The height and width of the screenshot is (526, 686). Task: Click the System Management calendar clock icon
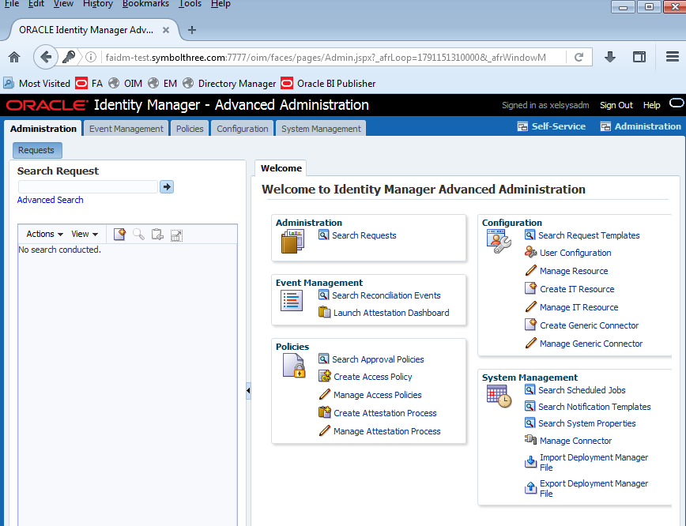(499, 397)
